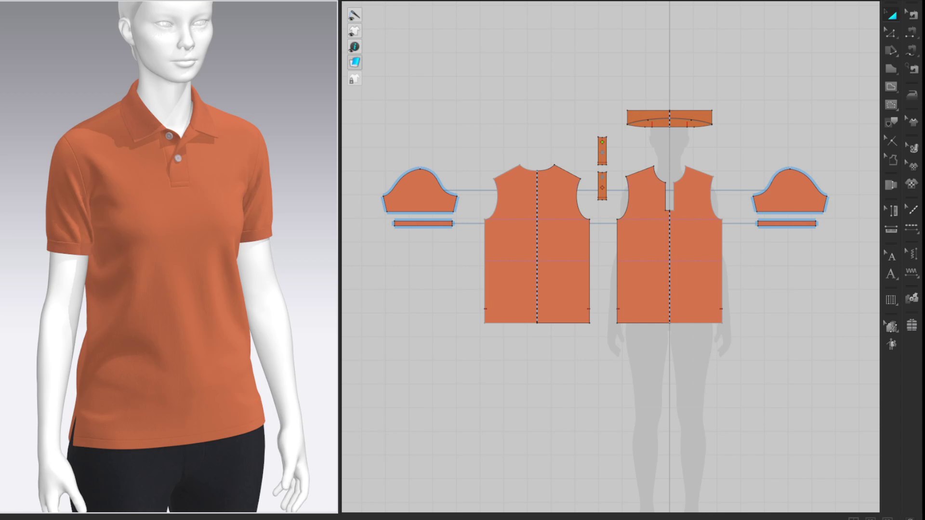This screenshot has height=520, width=925.
Task: Toggle pattern info visibility icon
Action: coord(354,47)
